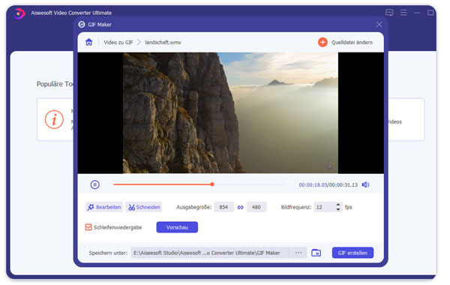450x285 pixels.
Task: Click the video preview frame
Action: coord(230,113)
